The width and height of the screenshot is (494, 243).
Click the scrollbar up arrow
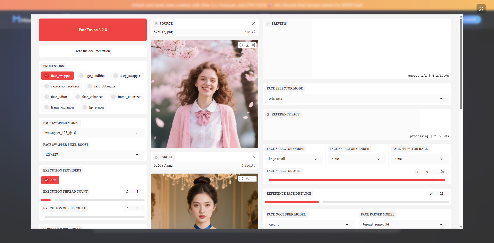[461, 16]
